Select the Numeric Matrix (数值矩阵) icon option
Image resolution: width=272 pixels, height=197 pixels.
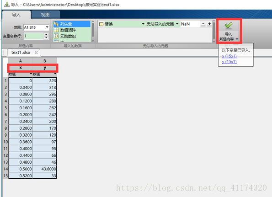[x=56, y=30]
